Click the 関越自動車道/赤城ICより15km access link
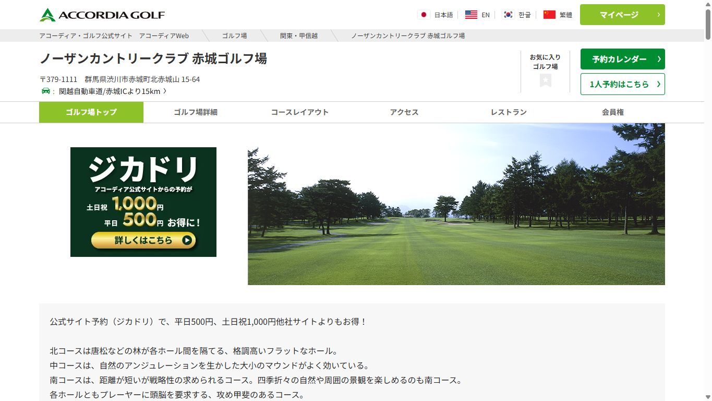Viewport: 712px width, 401px height. (x=113, y=91)
